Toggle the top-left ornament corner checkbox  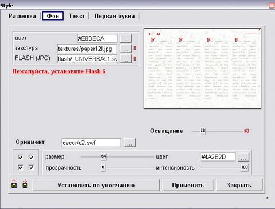(x=20, y=157)
